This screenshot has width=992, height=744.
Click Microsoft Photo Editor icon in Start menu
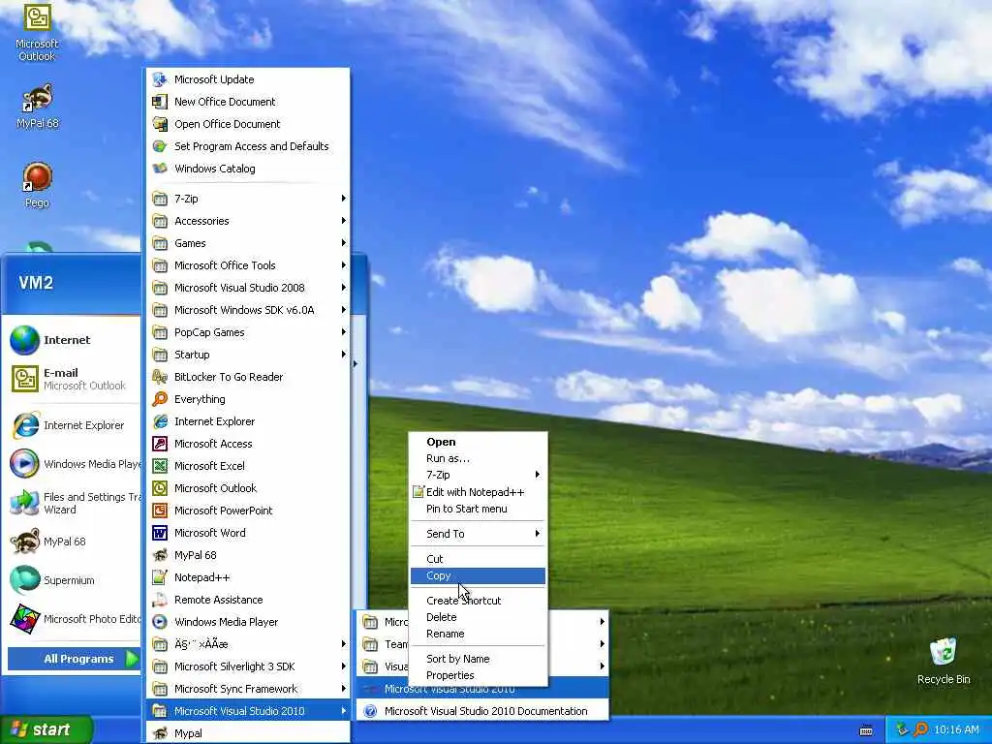pyautogui.click(x=24, y=619)
